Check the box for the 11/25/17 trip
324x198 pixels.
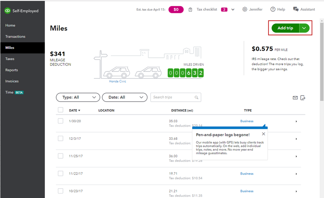point(61,156)
